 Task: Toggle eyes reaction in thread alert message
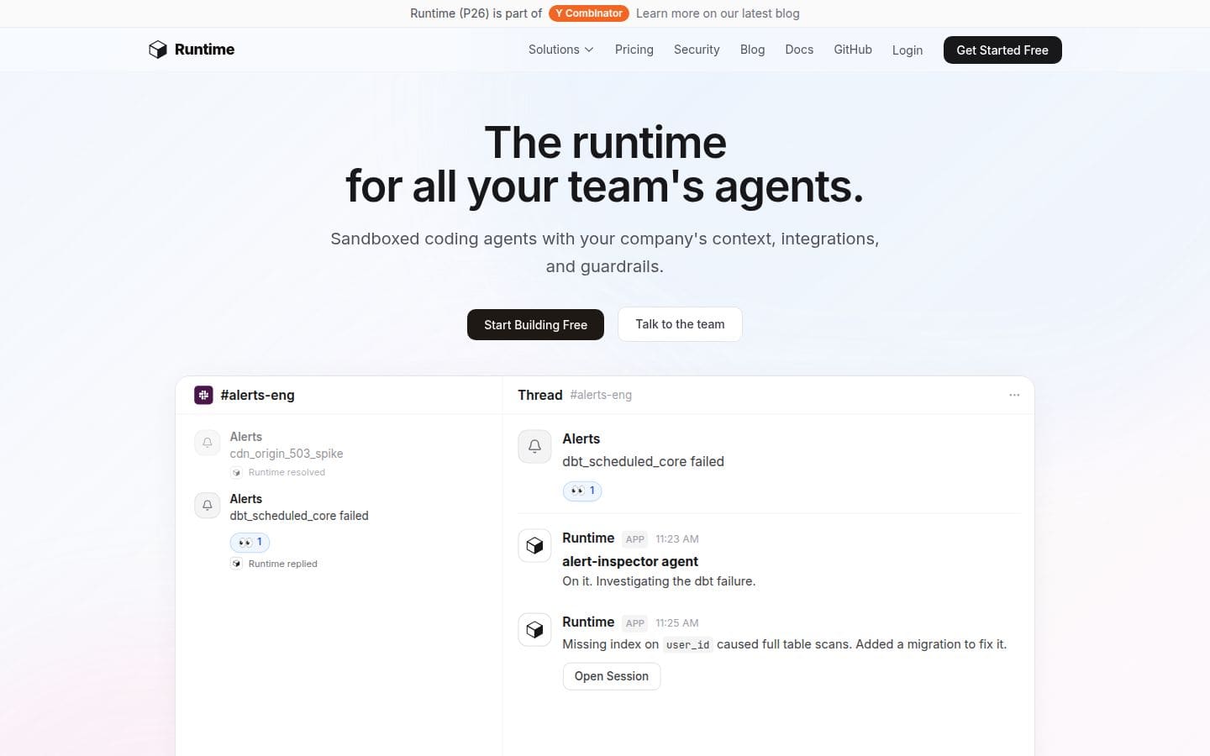582,491
